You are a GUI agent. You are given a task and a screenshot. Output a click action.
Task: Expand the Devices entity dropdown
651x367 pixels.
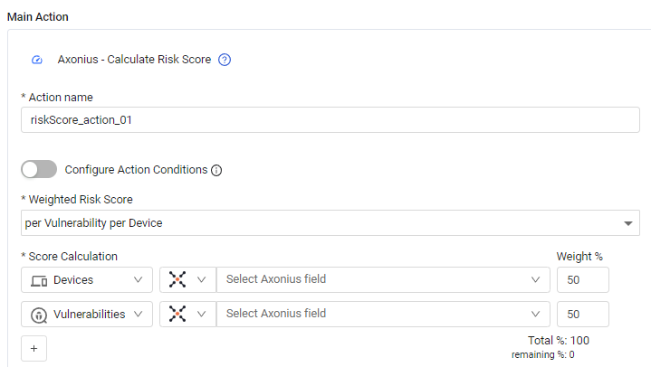pos(138,280)
